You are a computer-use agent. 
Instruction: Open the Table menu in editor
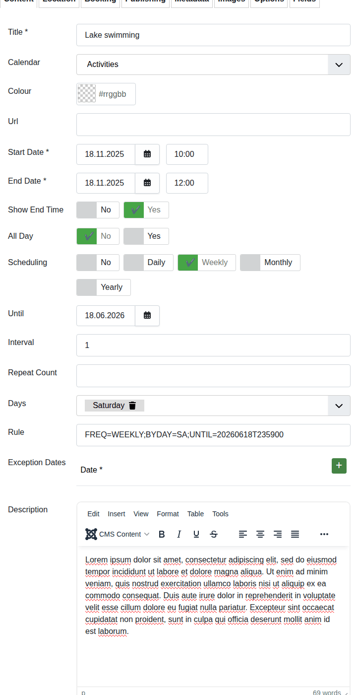[195, 514]
